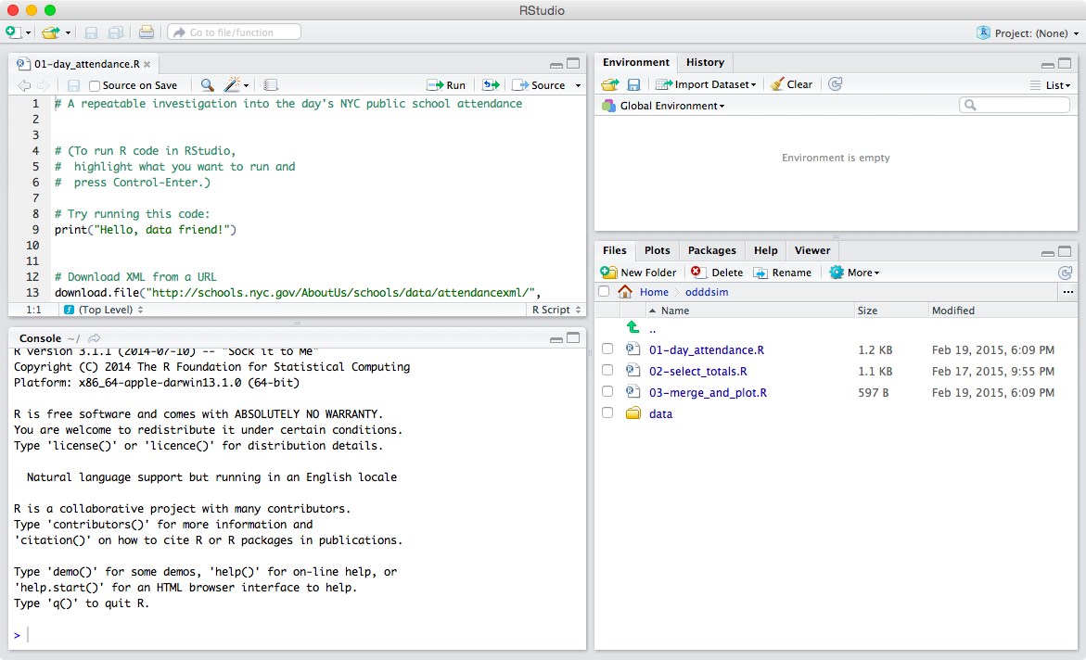Click the Load Workspace folder icon
This screenshot has height=660, width=1086.
(610, 84)
